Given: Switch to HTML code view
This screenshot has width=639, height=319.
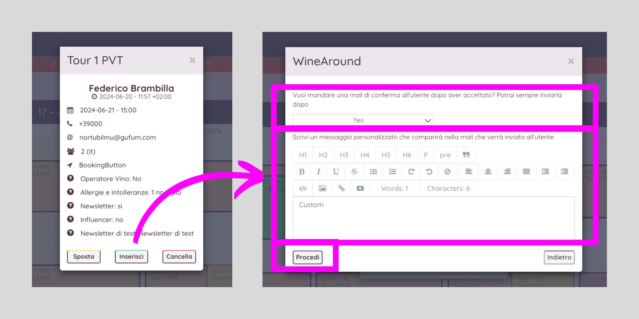Looking at the screenshot, I should [303, 189].
